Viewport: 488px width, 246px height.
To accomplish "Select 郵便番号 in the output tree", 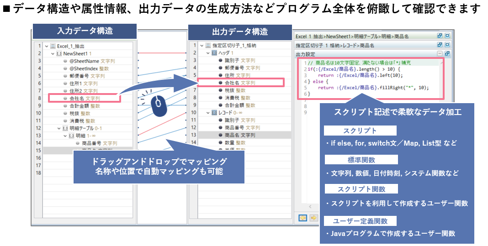I will coord(243,68).
